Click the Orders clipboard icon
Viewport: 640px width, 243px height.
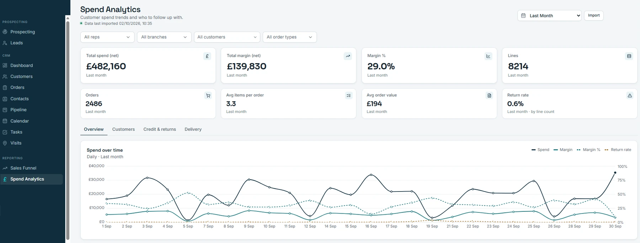click(x=5, y=87)
